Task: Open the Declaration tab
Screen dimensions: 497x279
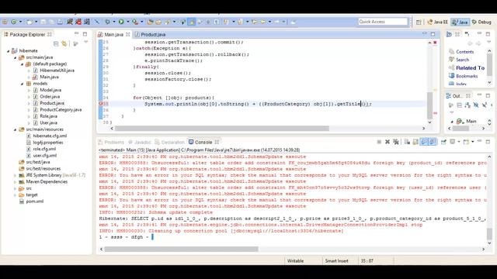Action: [x=169, y=142]
